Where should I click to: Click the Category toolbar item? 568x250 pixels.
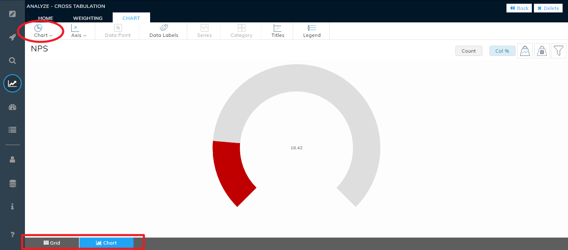pos(242,31)
